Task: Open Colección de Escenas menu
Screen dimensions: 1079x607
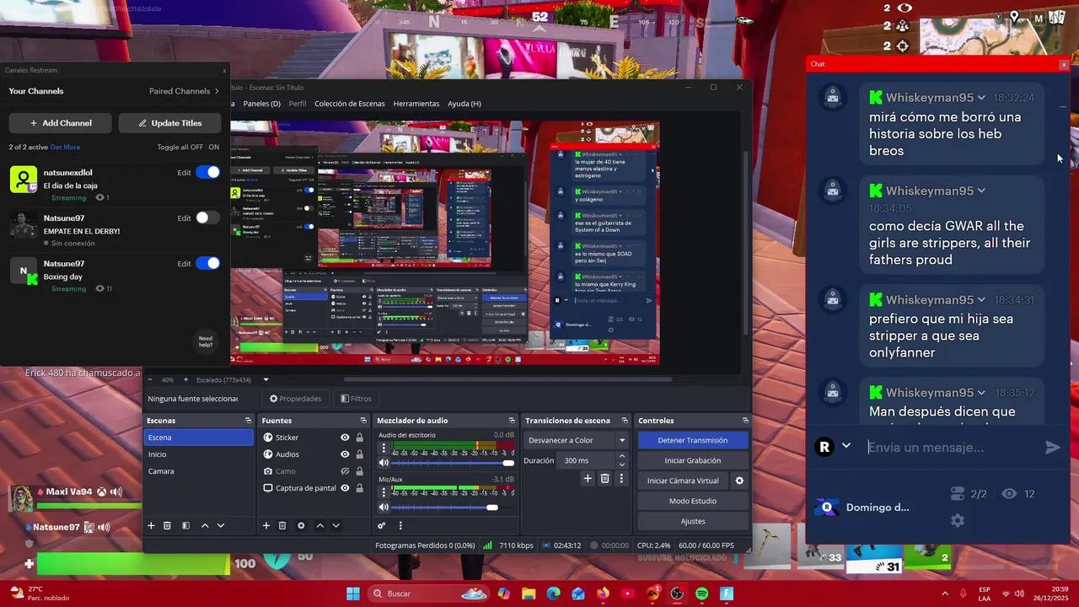Action: [350, 104]
